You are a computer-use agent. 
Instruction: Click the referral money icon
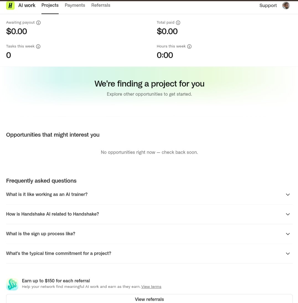point(12,284)
